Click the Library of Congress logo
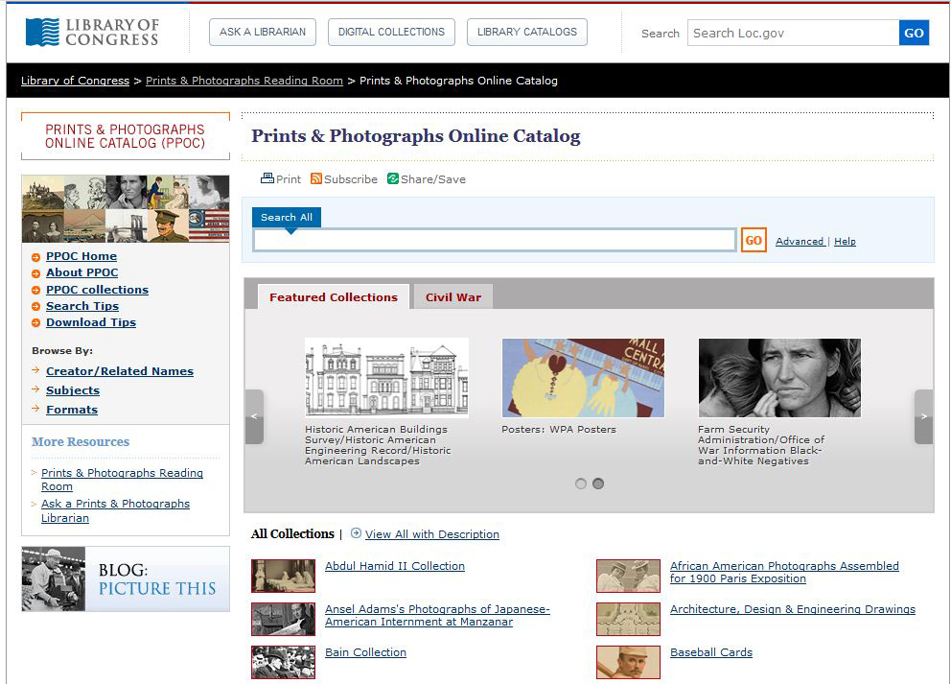The height and width of the screenshot is (684, 951). click(x=92, y=33)
